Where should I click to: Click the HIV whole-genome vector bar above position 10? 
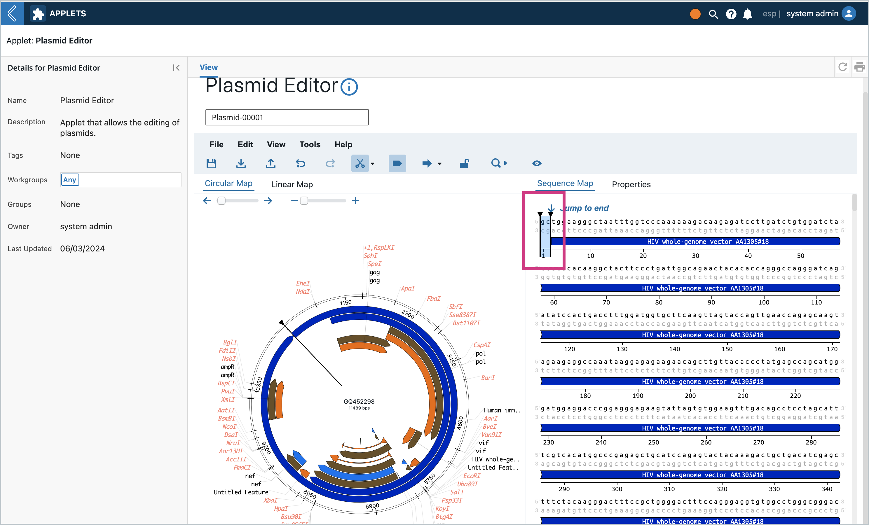695,242
